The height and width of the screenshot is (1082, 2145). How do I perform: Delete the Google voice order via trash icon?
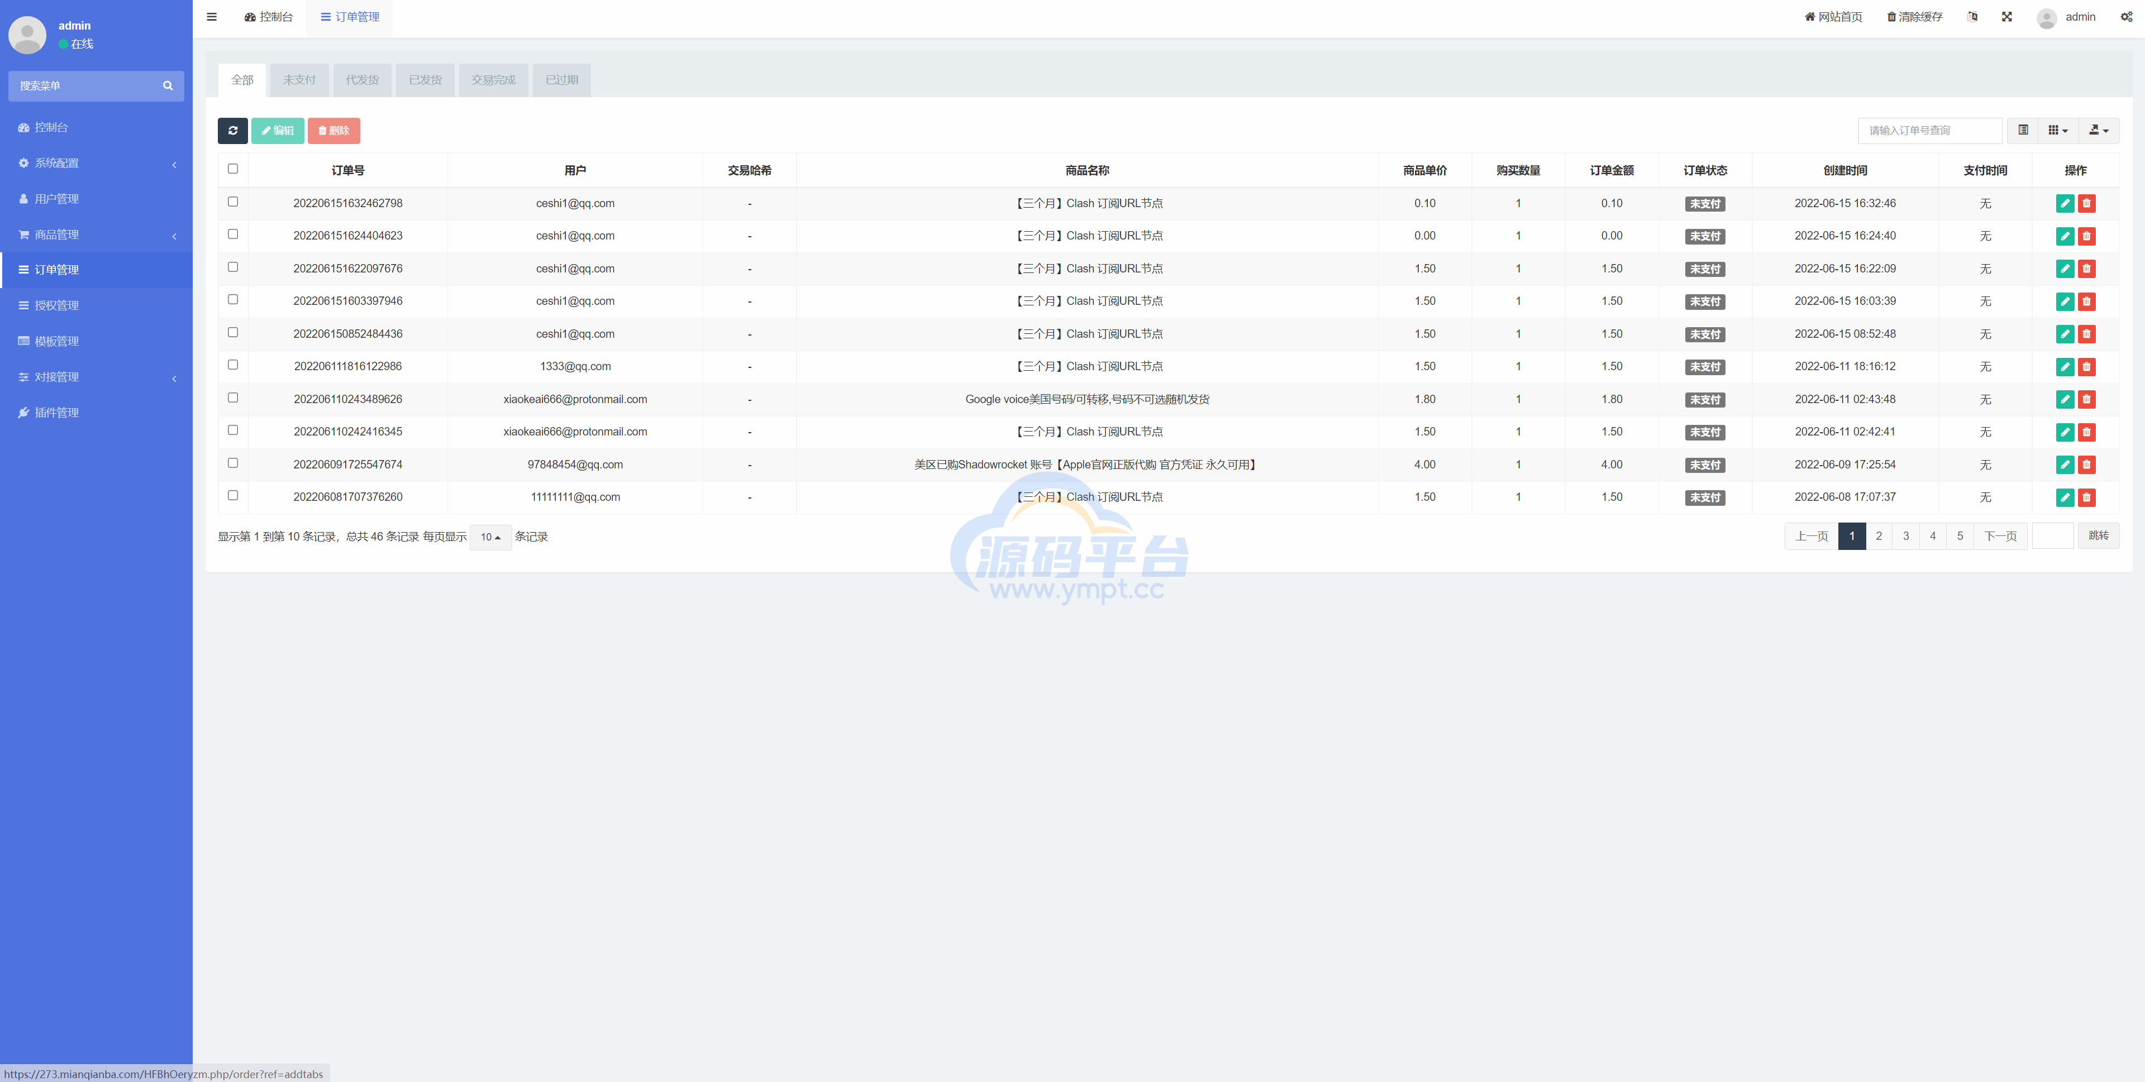click(x=2087, y=400)
